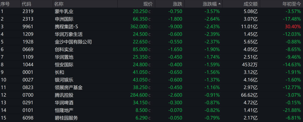
Task: Click stock code 0823
Action: tap(28, 87)
